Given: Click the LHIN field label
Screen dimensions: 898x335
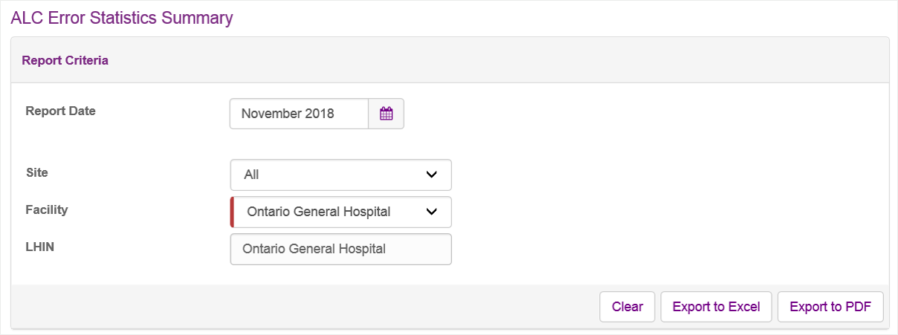Looking at the screenshot, I should pyautogui.click(x=40, y=246).
